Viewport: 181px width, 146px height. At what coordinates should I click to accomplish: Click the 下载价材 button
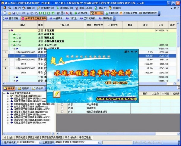pos(111,13)
